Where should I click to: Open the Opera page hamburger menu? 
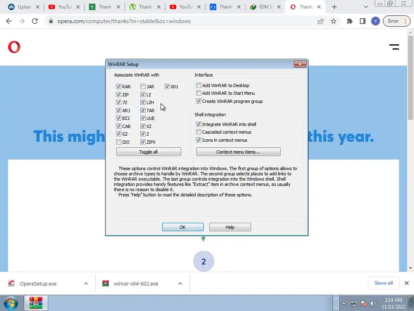click(394, 47)
